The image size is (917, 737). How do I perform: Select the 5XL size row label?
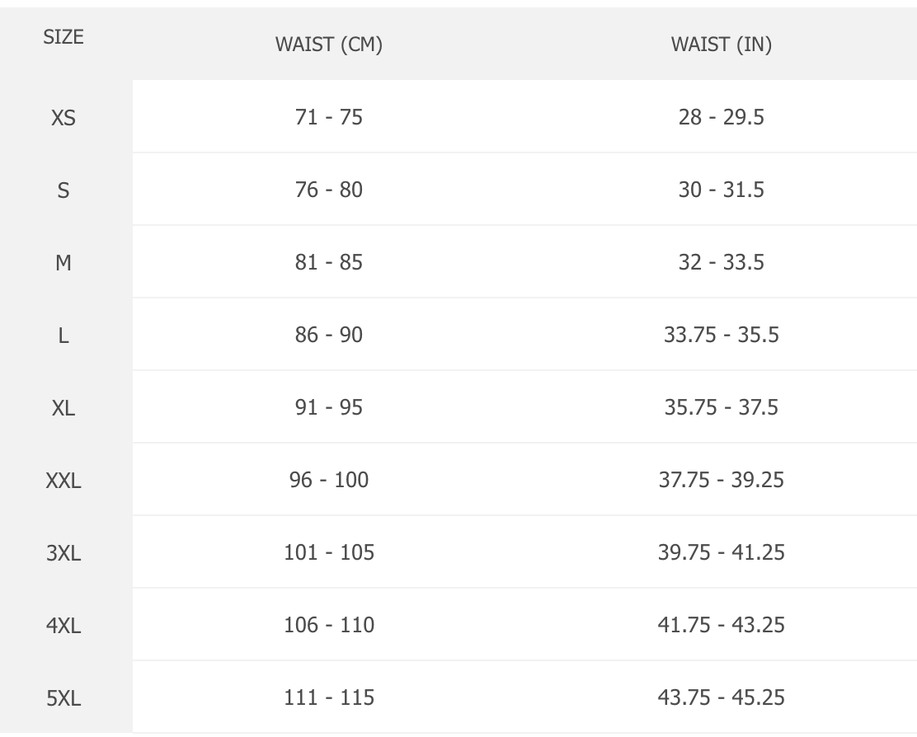click(x=63, y=698)
